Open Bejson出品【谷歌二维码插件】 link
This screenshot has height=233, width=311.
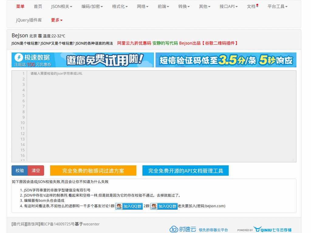(208, 43)
